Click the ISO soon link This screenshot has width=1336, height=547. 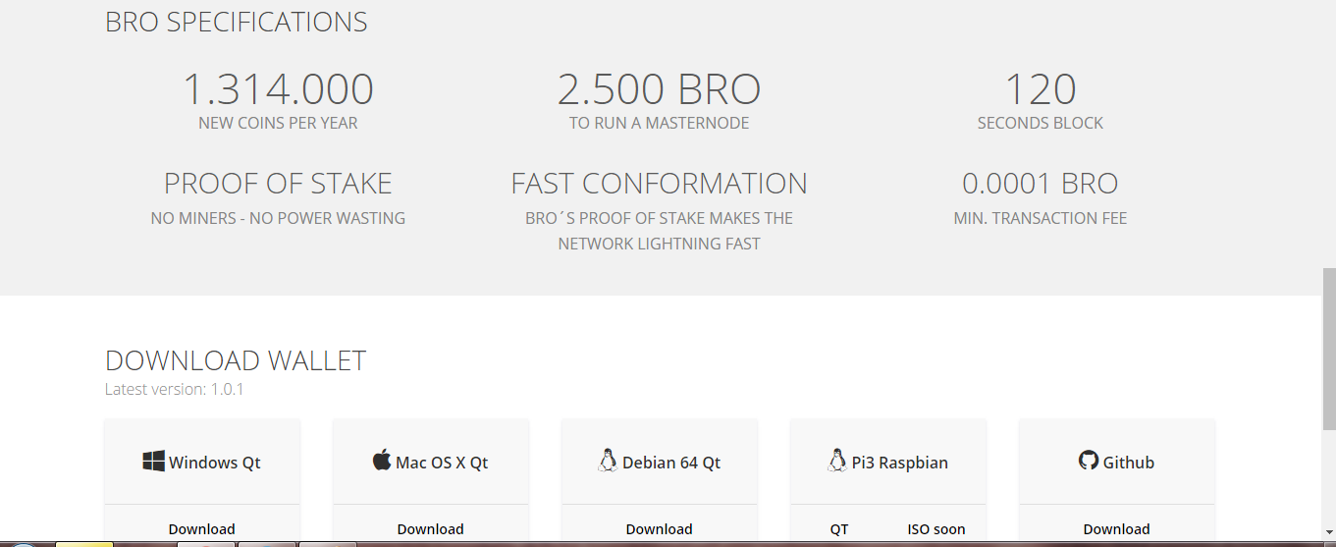point(935,529)
